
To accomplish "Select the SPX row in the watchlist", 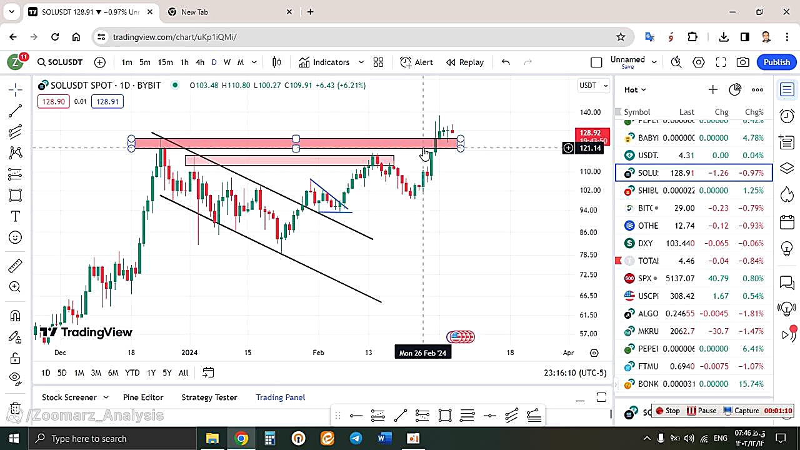I will pos(694,278).
